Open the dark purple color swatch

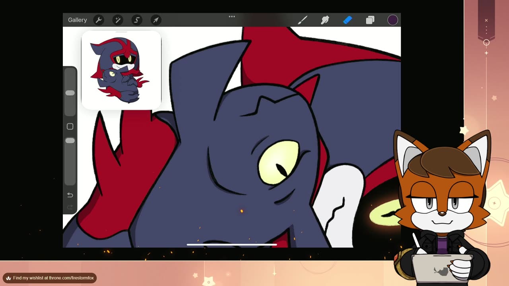pyautogui.click(x=392, y=20)
